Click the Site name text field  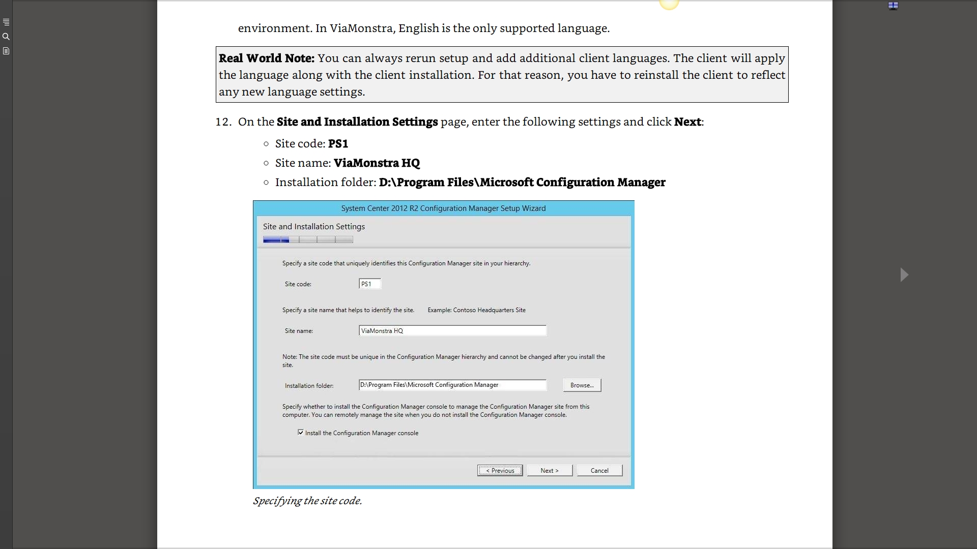[x=452, y=331]
